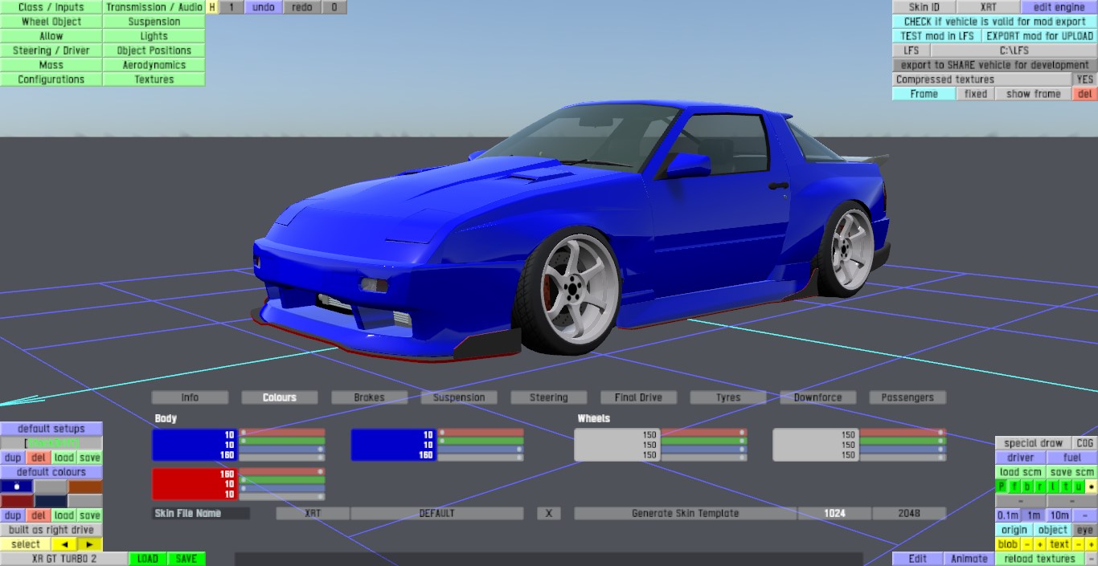Click the minus button next to 10m
Image resolution: width=1098 pixels, height=566 pixels.
[x=1085, y=515]
